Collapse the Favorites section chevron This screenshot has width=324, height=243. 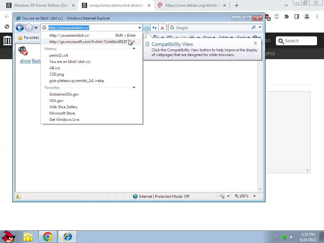[134, 87]
